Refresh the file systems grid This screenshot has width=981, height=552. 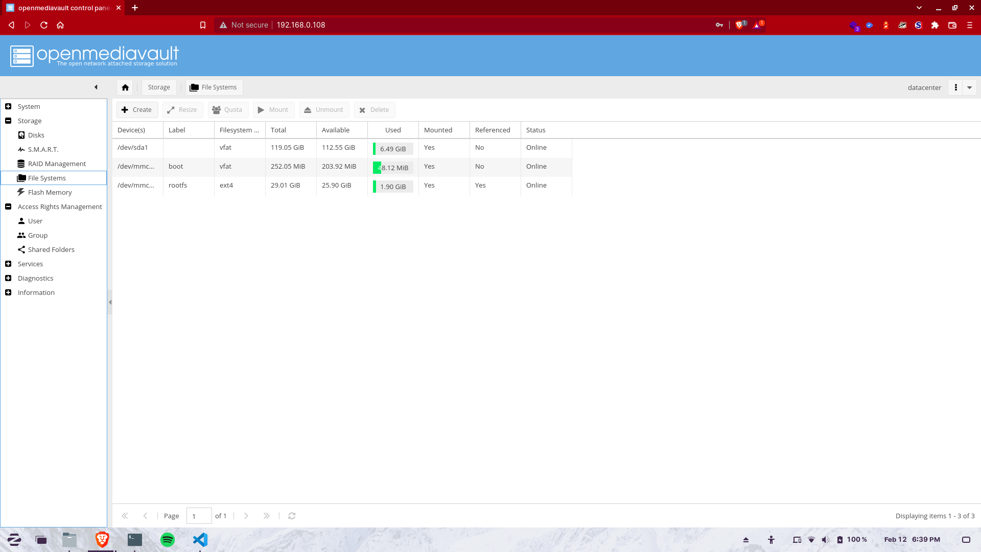tap(292, 516)
